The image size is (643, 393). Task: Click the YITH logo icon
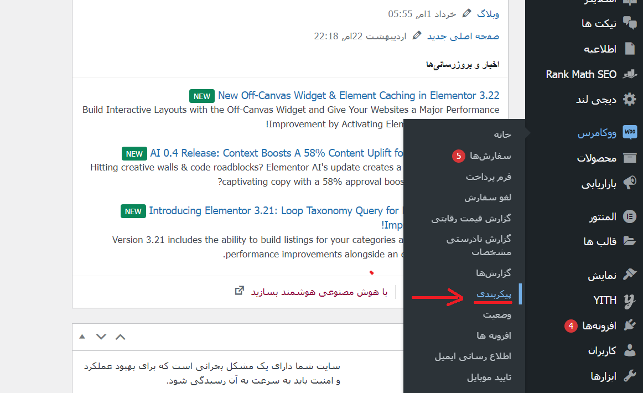(630, 301)
